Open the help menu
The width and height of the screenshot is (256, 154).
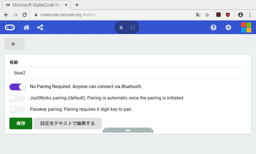214,27
